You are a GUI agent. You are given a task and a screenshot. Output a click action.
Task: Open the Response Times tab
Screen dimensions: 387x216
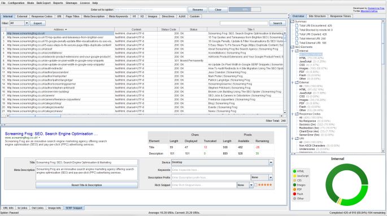[x=340, y=16]
